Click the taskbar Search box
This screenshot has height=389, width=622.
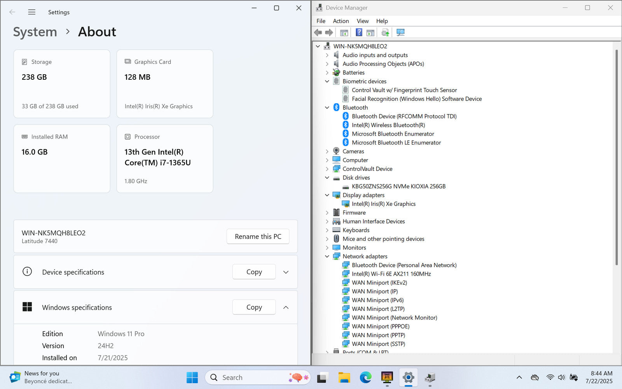click(x=257, y=377)
